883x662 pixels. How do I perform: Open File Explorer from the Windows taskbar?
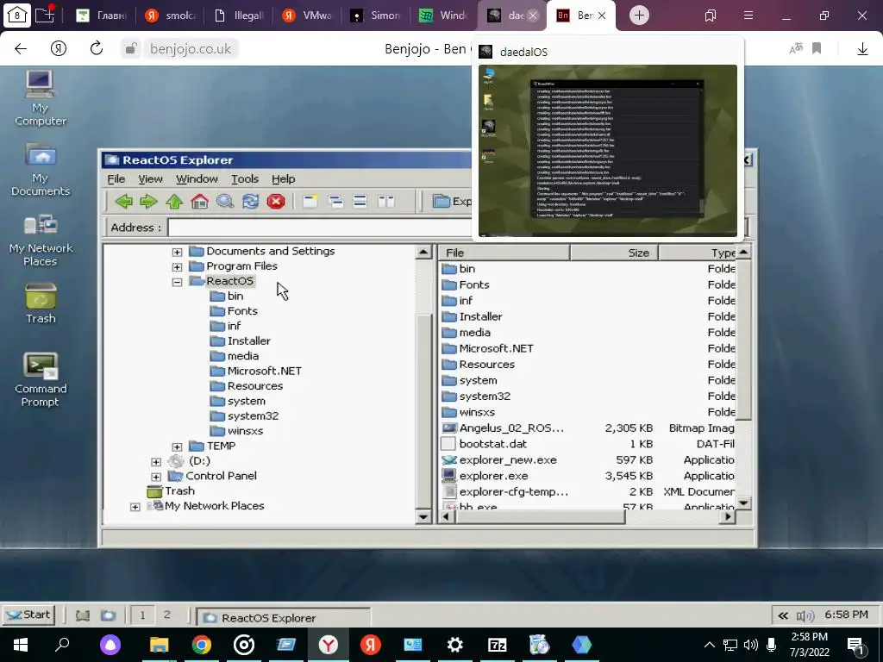159,645
